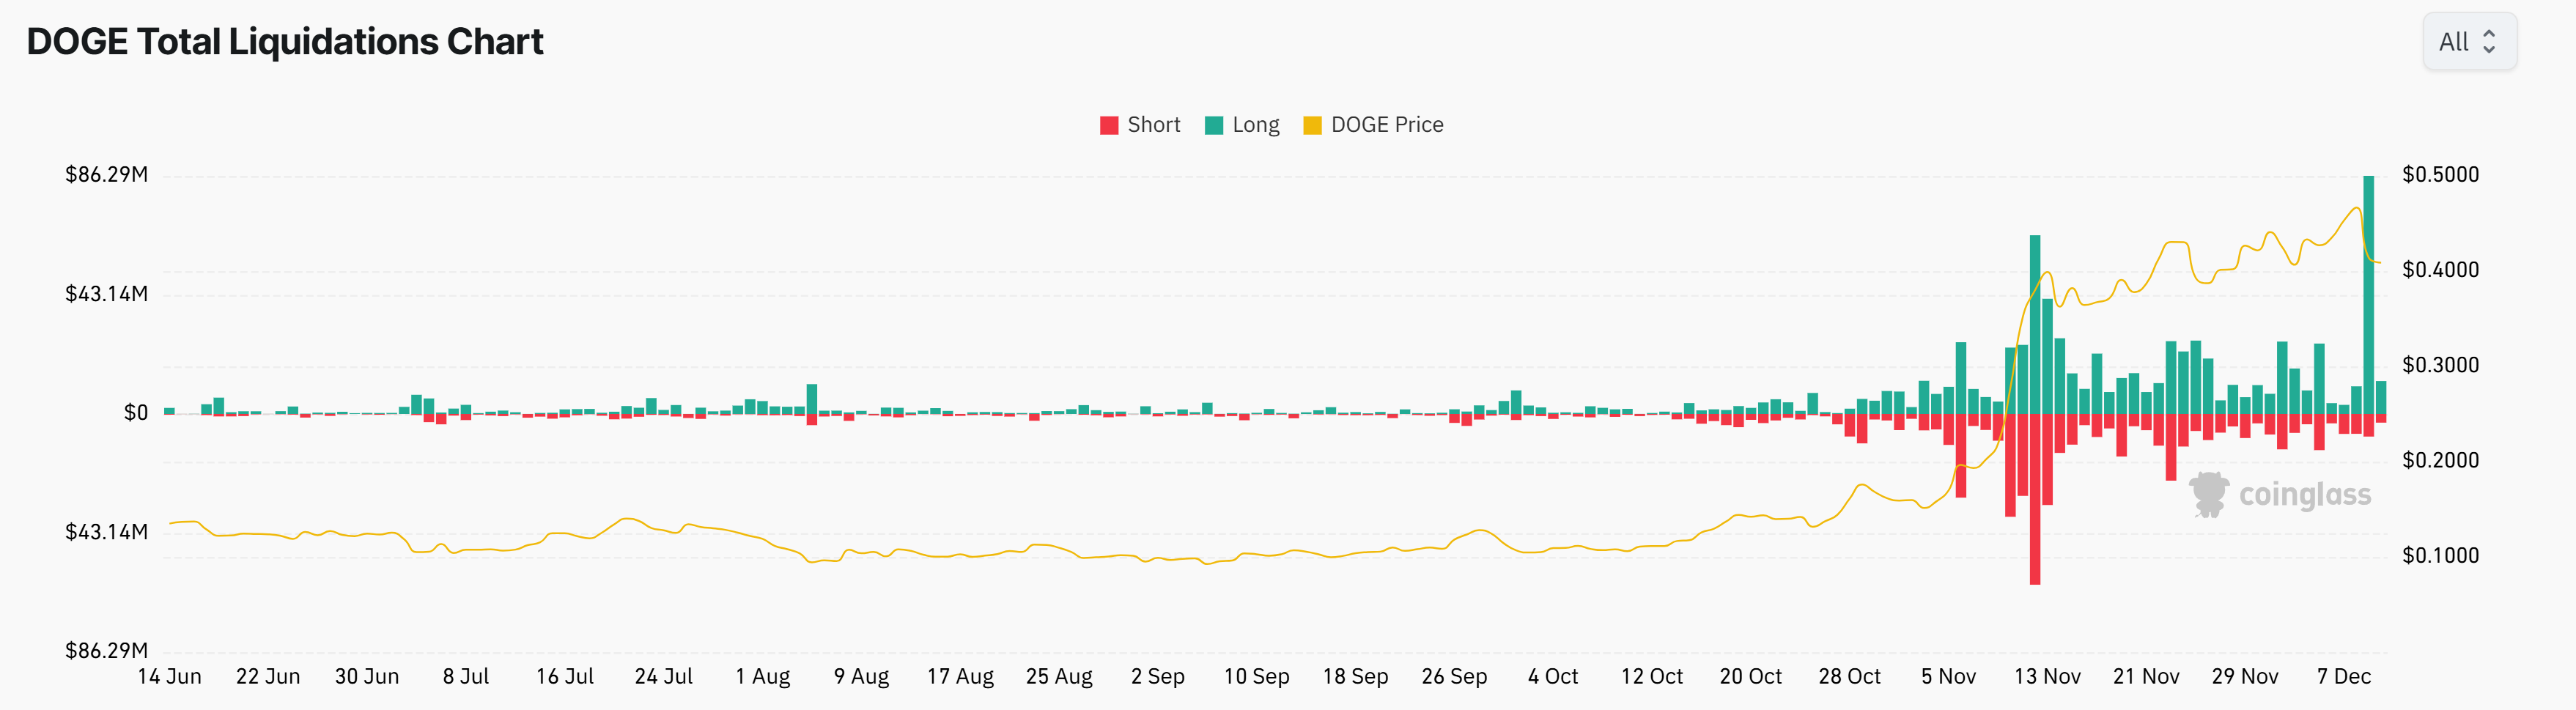Click the 20 Oct date axis label

tap(1750, 677)
